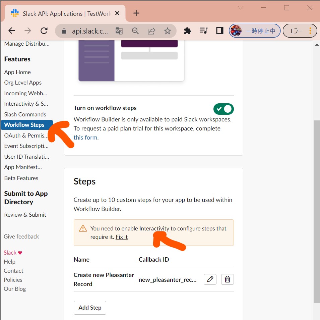Screen dimensions: 320x320
Task: Close the Slack API tab
Action: click(x=117, y=13)
